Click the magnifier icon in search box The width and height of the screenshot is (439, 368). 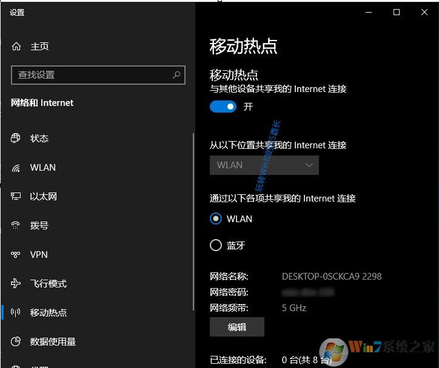[176, 74]
